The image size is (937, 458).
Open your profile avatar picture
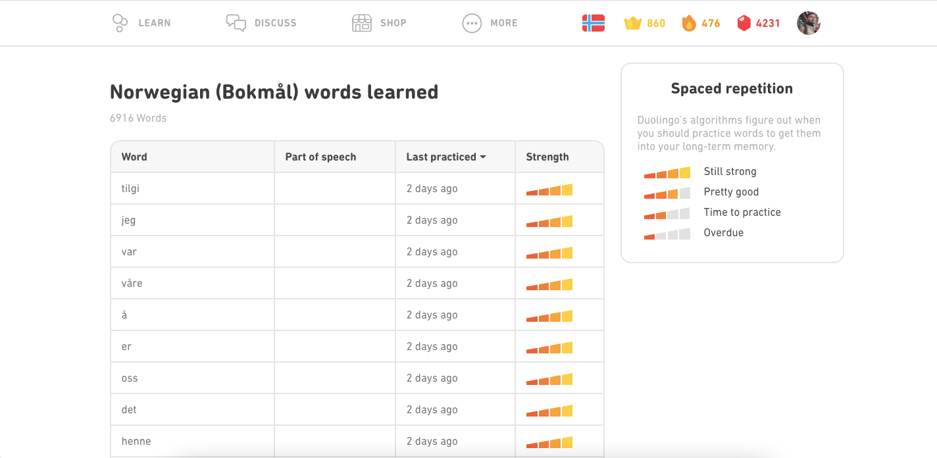tap(808, 22)
